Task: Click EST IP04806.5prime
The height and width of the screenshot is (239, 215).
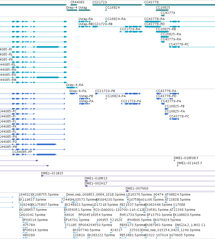Action: tap(139, 220)
